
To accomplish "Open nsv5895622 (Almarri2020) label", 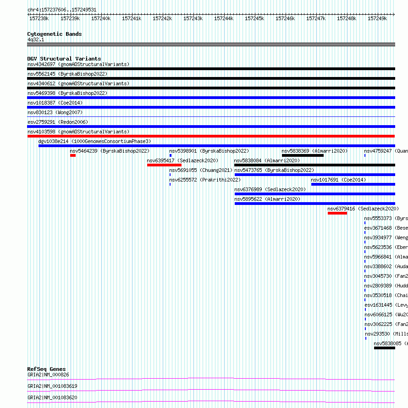I will pos(267,199).
